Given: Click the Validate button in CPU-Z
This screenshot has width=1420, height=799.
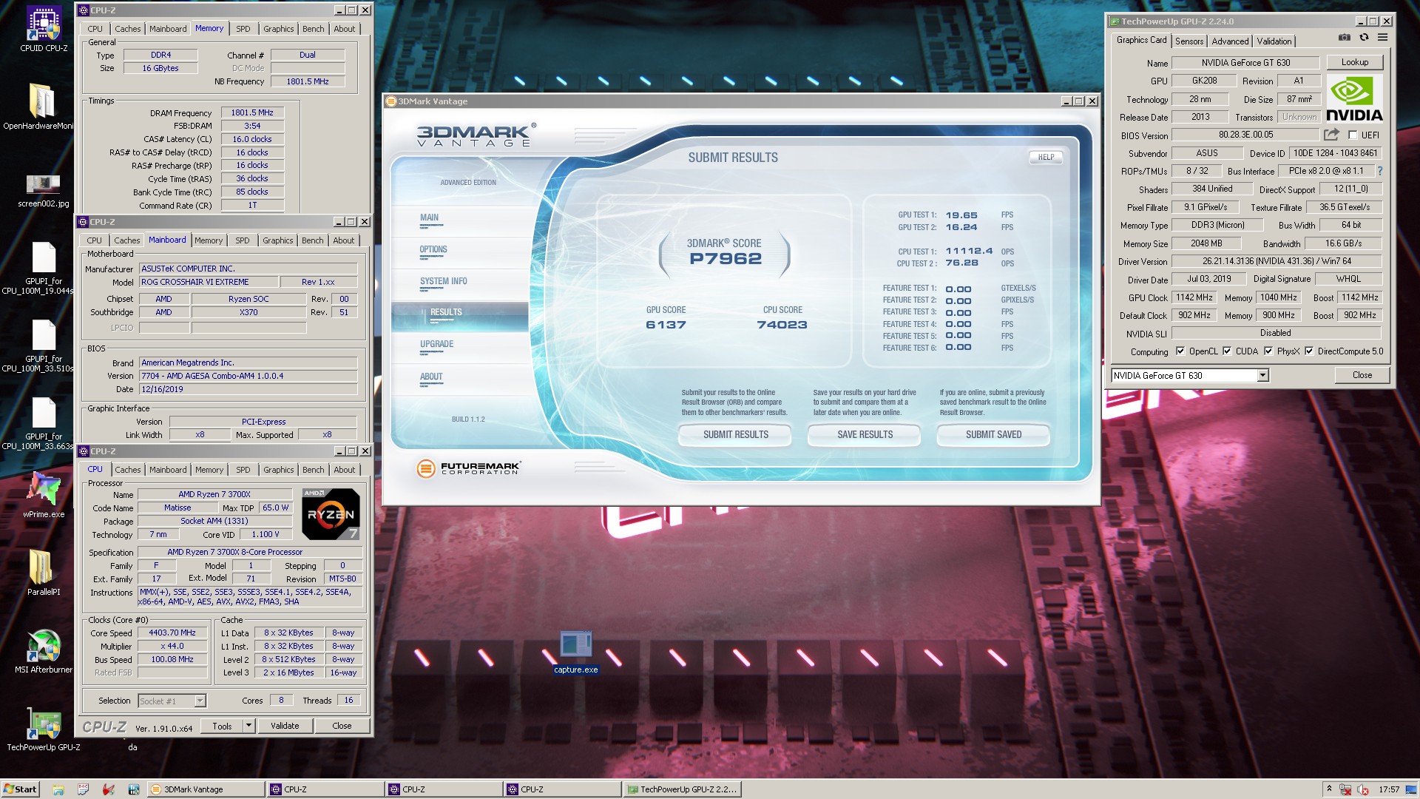Looking at the screenshot, I should tap(285, 726).
